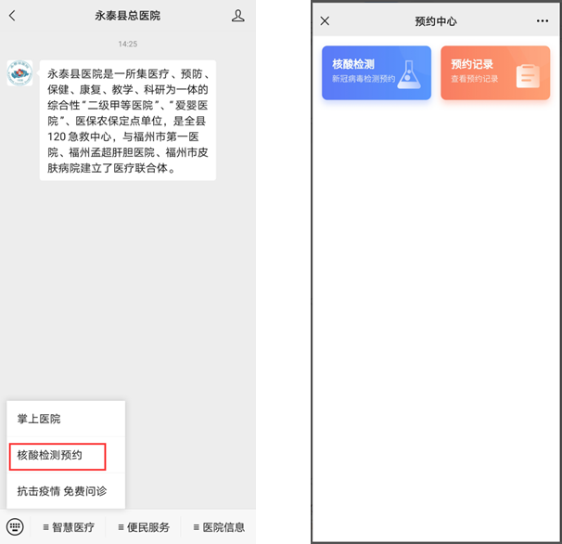This screenshot has height=544, width=562.
Task: Click the flask icon on the 核酸检测 card
Action: click(408, 74)
